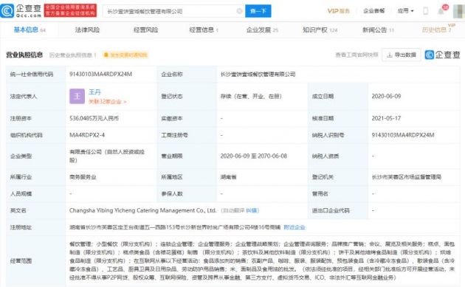Click the 导出数据 export button

pos(402,55)
